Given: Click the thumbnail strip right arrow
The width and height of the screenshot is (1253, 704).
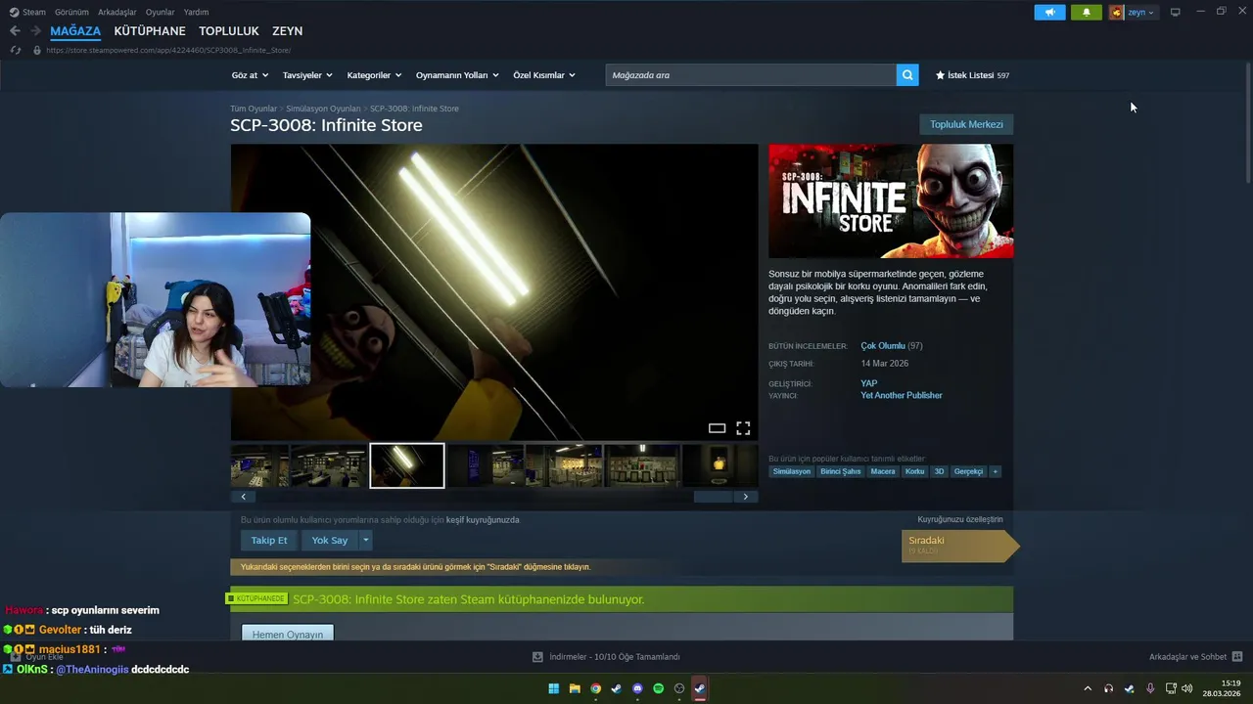Looking at the screenshot, I should [x=746, y=497].
